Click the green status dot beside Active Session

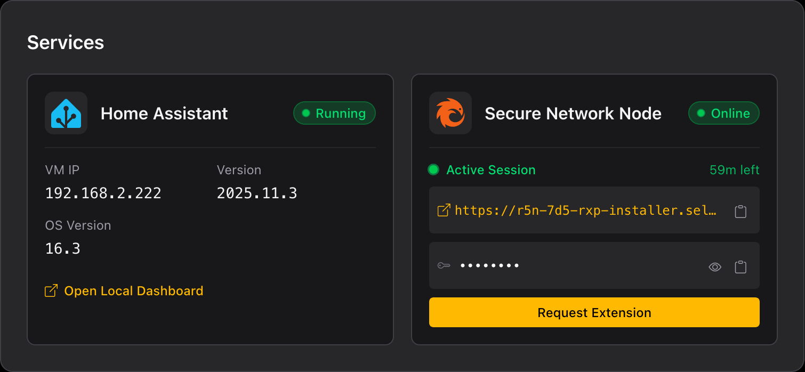[x=433, y=169]
